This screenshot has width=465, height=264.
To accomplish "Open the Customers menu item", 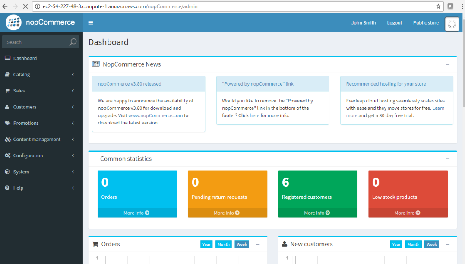I will click(x=41, y=107).
